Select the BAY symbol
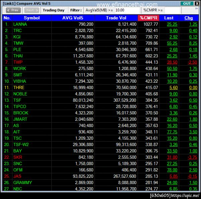Screen dimensions: 201x199 click(x=17, y=151)
